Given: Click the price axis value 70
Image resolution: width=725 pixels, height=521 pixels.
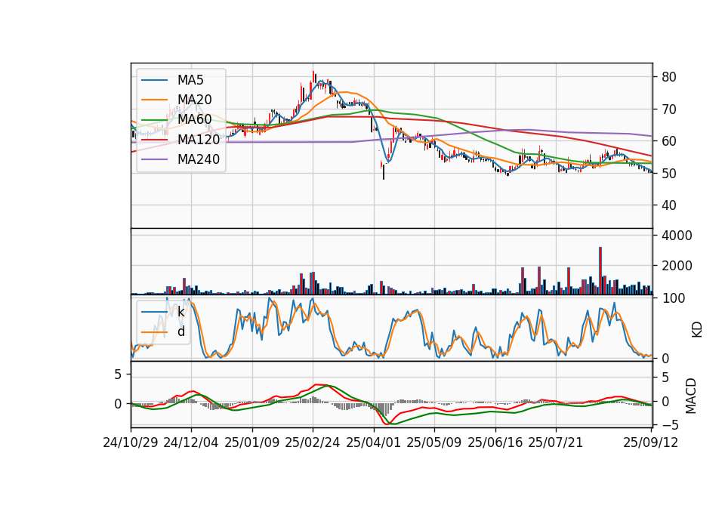Looking at the screenshot, I should tap(669, 109).
